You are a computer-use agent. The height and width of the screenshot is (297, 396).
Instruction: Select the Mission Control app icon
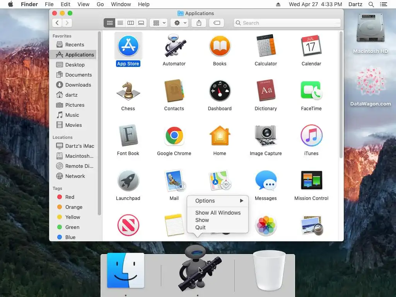[311, 180]
